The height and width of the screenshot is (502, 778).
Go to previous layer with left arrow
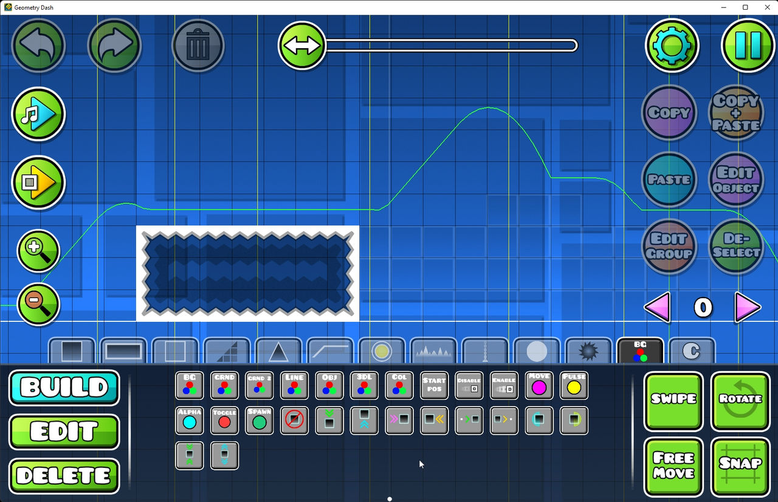pyautogui.click(x=657, y=307)
